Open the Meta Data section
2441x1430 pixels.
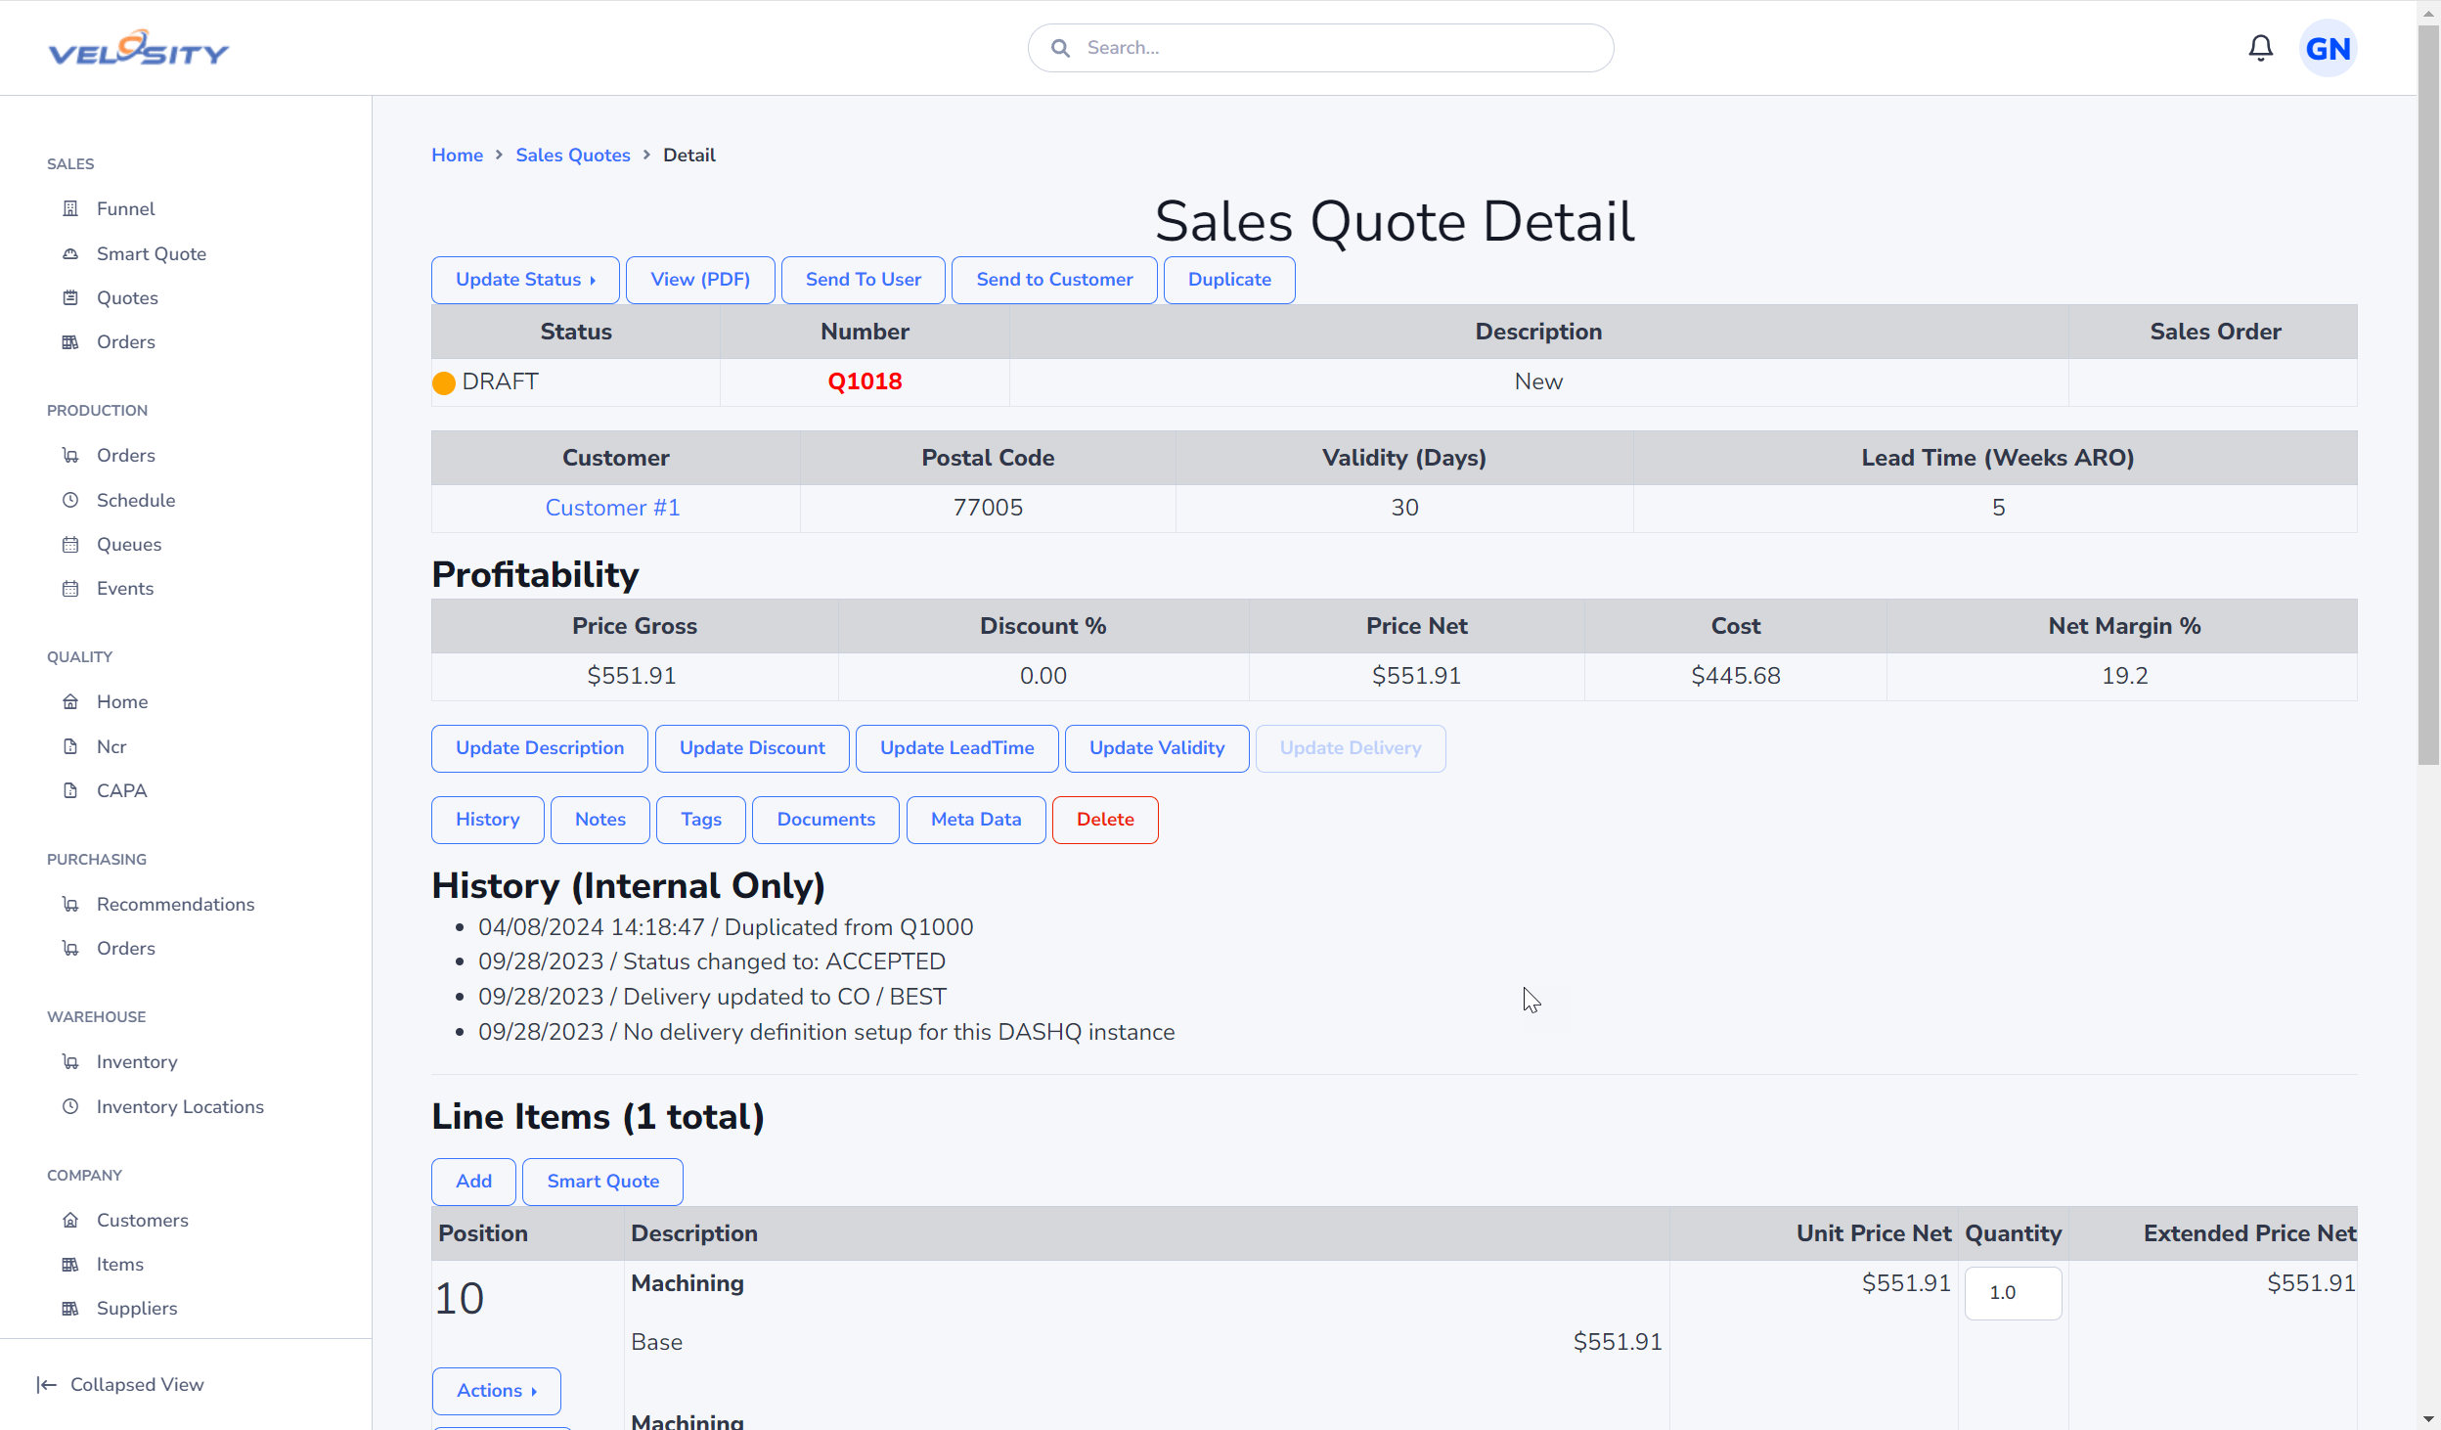976,820
